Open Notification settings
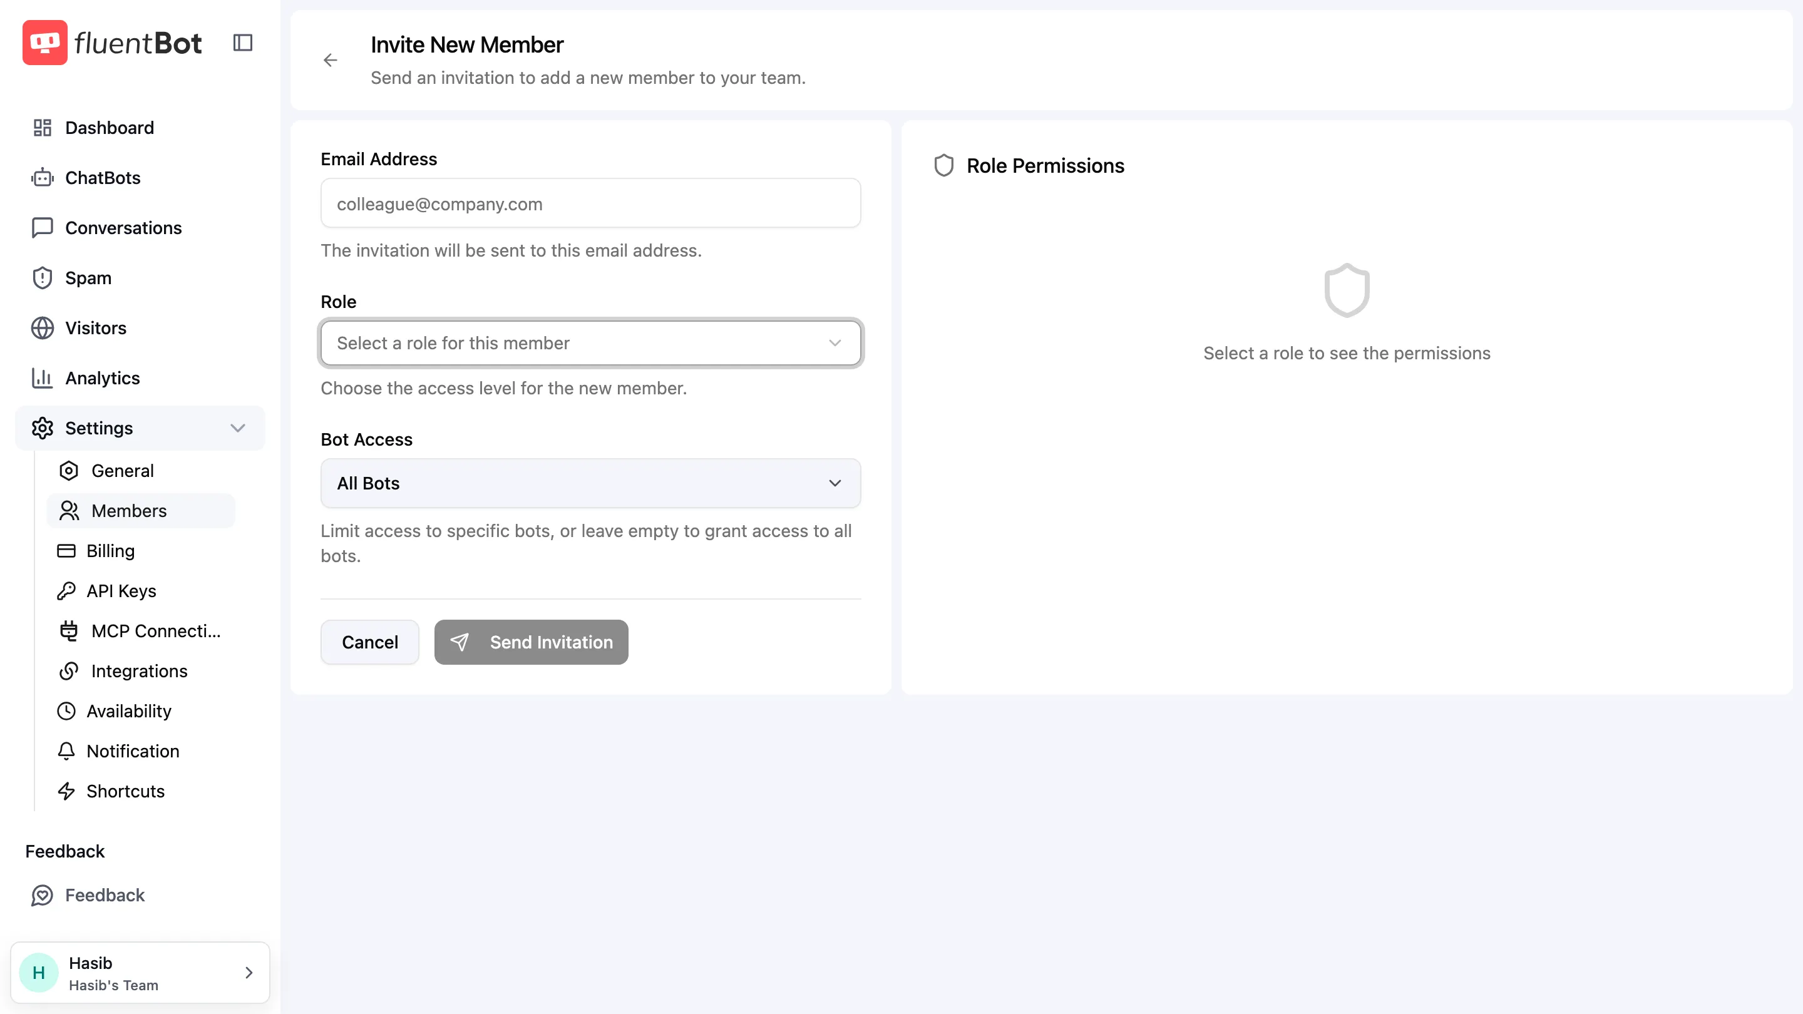The height and width of the screenshot is (1014, 1803). (x=141, y=751)
